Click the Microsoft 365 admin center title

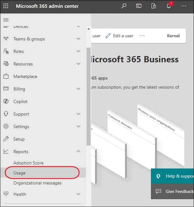[x=47, y=6]
